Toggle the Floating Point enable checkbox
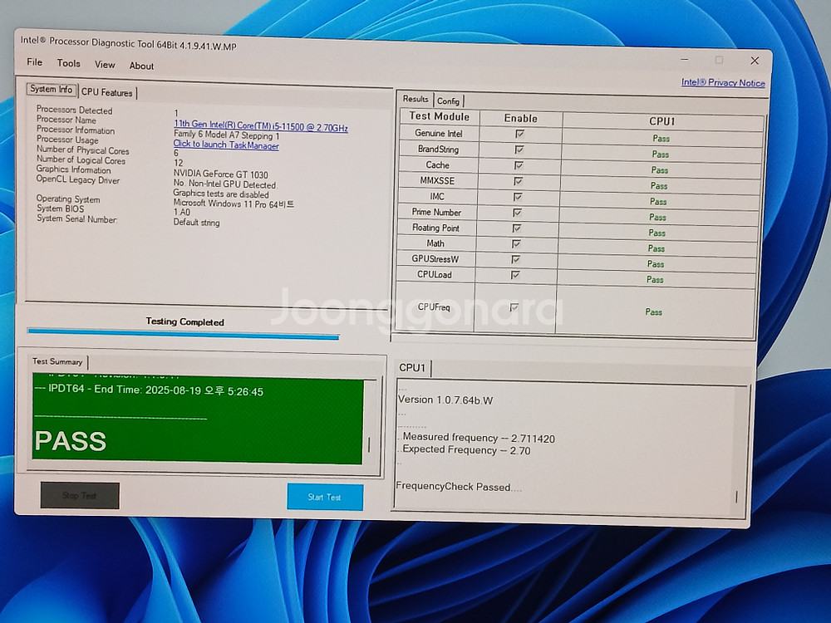Screen dimensions: 831x623 pyautogui.click(x=517, y=228)
